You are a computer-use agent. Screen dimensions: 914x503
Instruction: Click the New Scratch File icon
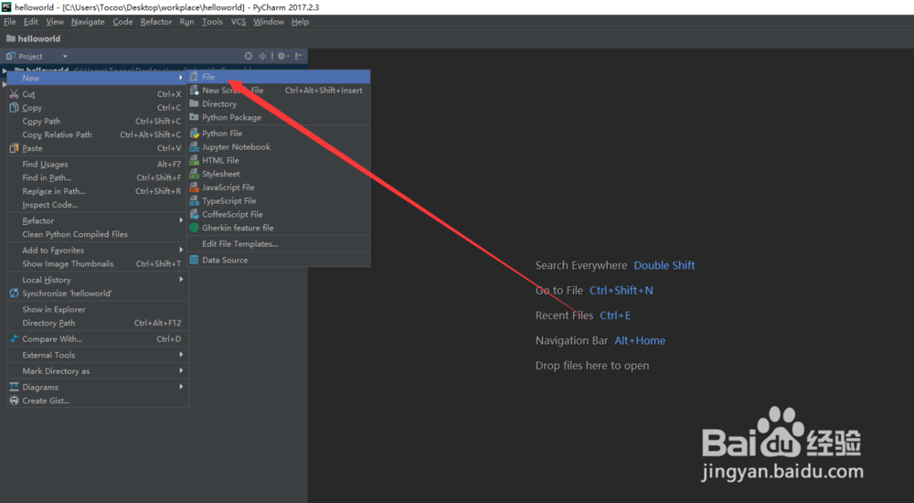(x=194, y=91)
